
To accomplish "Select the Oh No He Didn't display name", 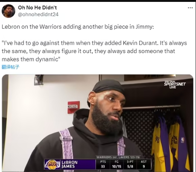I will pyautogui.click(x=37, y=8).
